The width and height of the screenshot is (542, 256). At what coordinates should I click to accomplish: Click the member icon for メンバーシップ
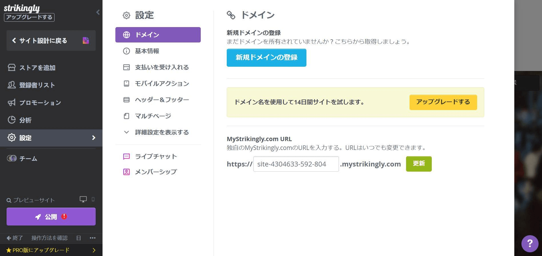[x=127, y=172]
